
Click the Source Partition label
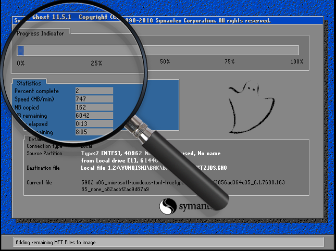coord(44,153)
